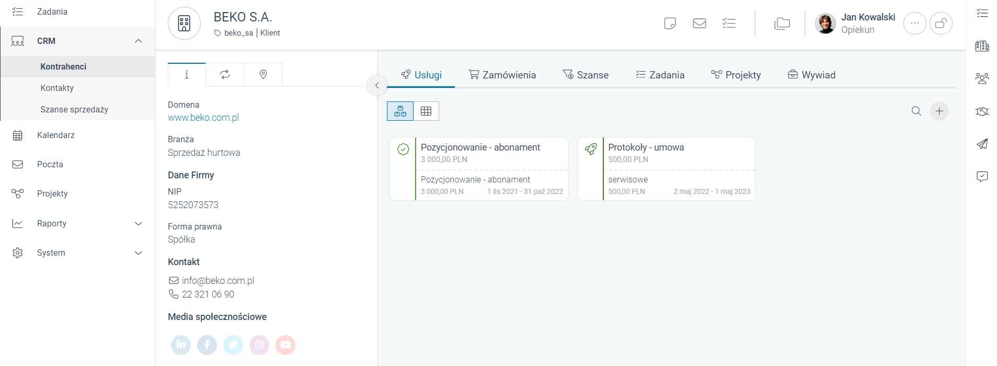Click the phone icon next to 22 321 06 90
This screenshot has width=997, height=366.
(x=174, y=294)
